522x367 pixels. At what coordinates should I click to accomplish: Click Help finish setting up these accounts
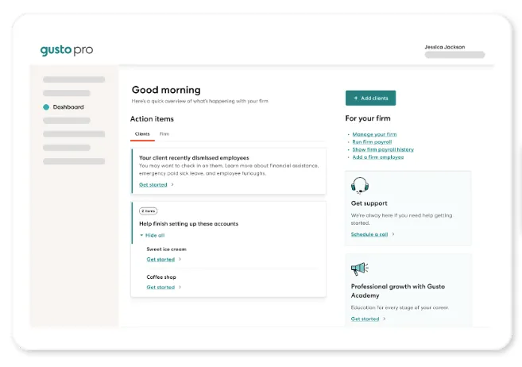point(188,224)
